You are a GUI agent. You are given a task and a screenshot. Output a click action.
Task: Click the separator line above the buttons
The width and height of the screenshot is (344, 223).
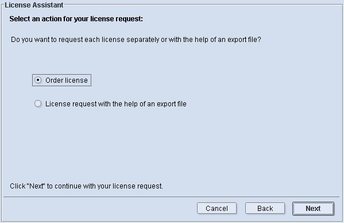coord(171,197)
